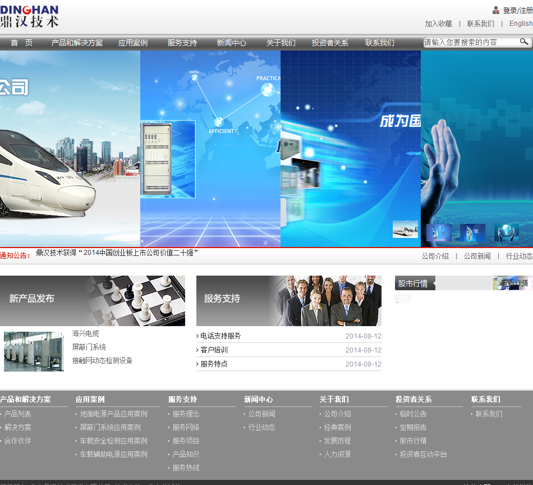This screenshot has height=485, width=533.
Task: Click the footer heading 应用案例
Action: click(x=90, y=399)
